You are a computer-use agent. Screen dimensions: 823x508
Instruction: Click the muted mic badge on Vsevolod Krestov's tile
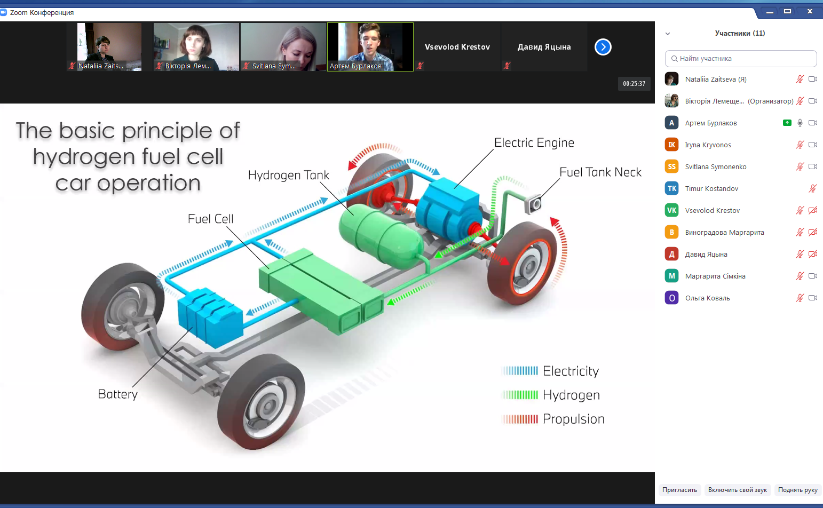[x=420, y=66]
